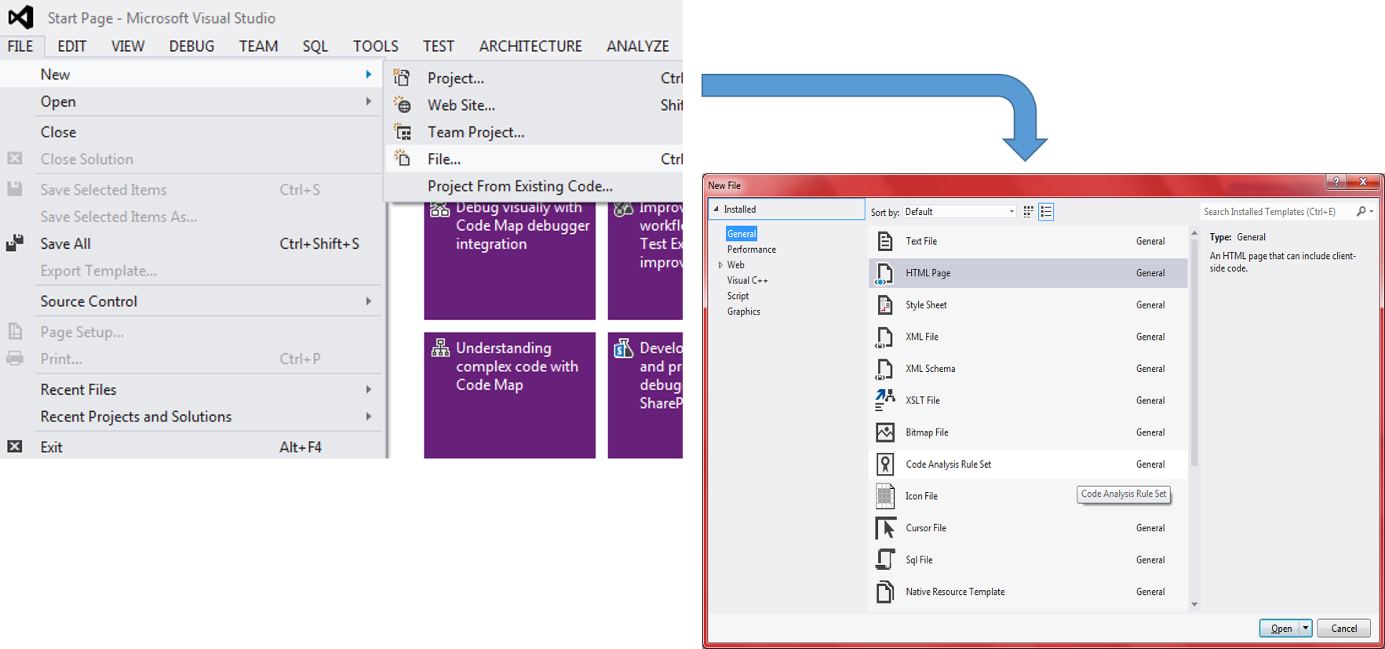The width and height of the screenshot is (1385, 649).
Task: Open the Sort by Default dropdown
Action: pyautogui.click(x=960, y=212)
